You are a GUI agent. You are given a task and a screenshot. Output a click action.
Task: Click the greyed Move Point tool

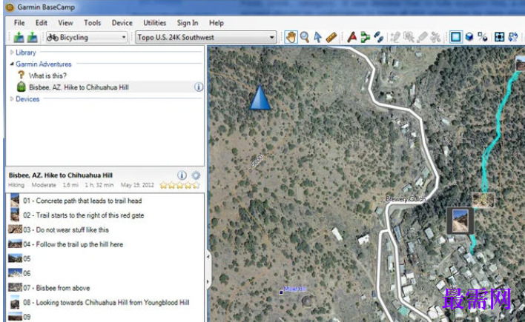pos(409,37)
